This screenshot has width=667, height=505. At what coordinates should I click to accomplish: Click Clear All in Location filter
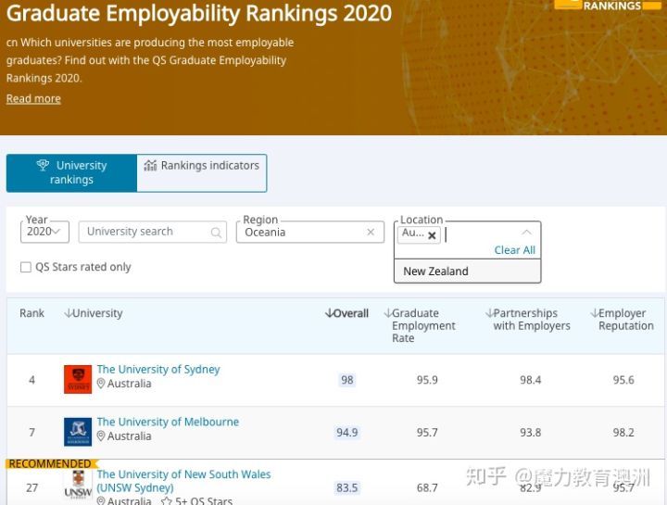[514, 250]
